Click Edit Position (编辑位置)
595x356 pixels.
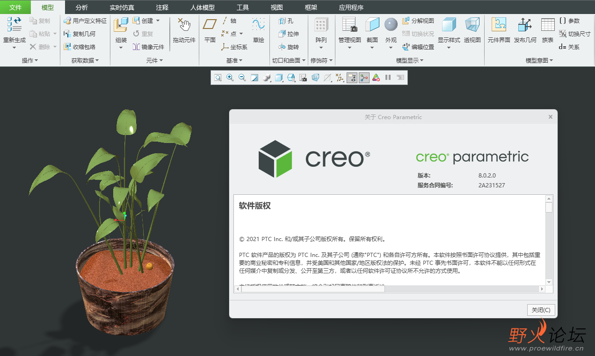click(x=418, y=47)
